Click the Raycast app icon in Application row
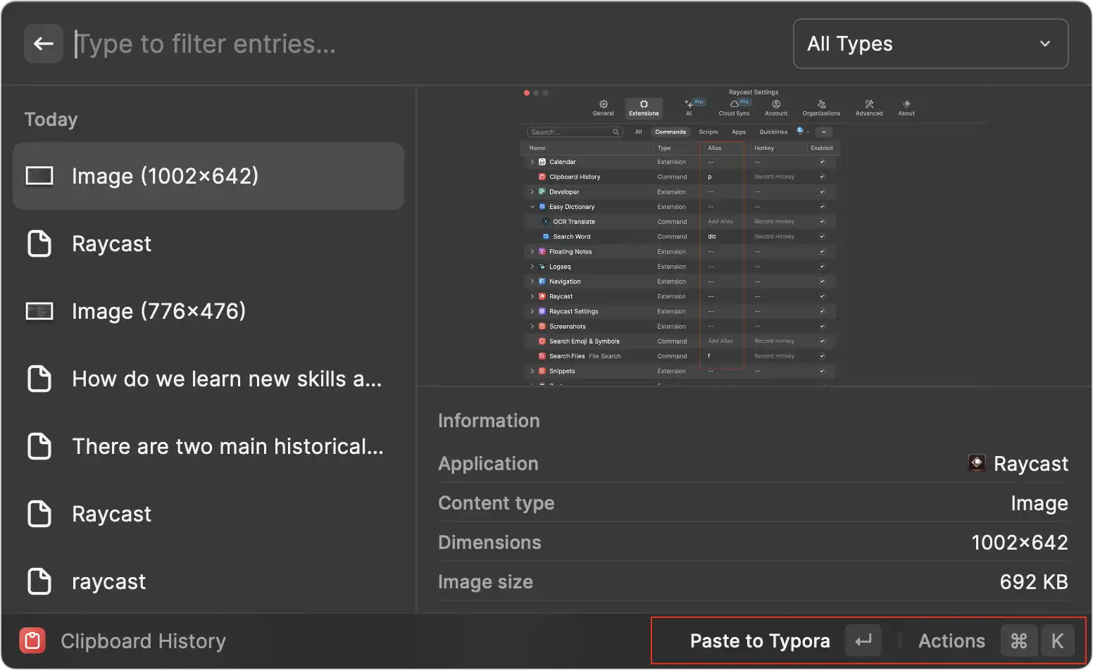Viewport: 1093px width, 670px height. point(977,463)
